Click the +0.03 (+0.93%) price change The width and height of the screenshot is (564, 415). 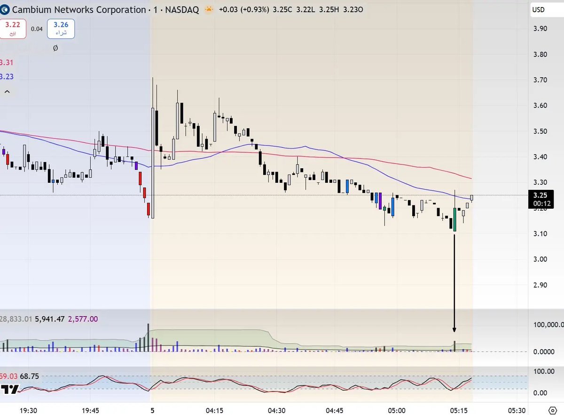coord(244,10)
